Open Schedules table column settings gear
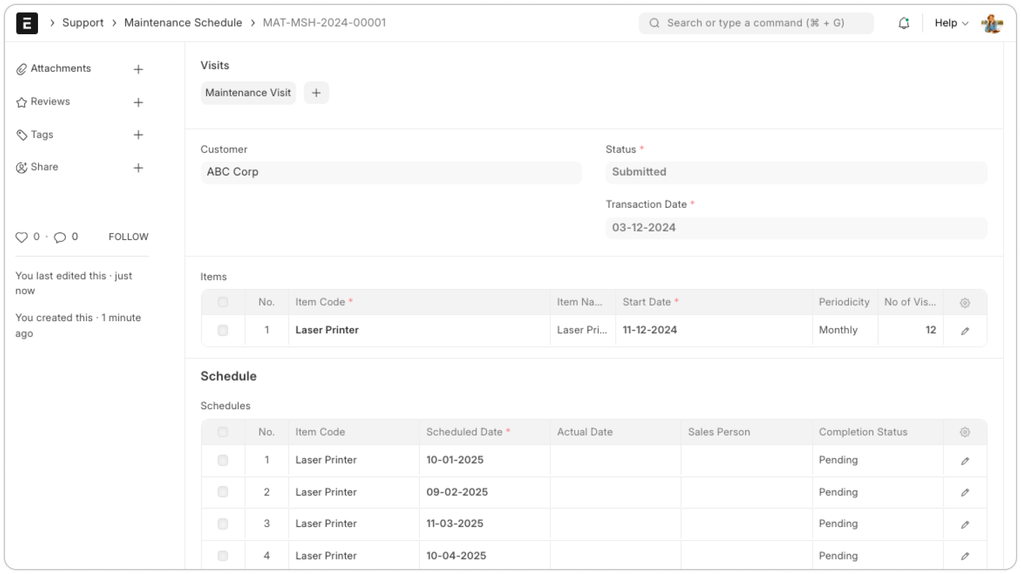This screenshot has height=574, width=1021. pyautogui.click(x=965, y=432)
